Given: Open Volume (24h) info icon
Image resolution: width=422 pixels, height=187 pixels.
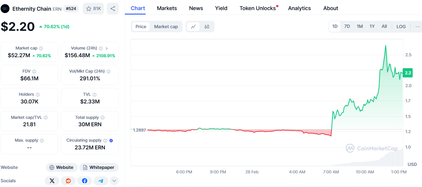Looking at the screenshot, I should pos(101,48).
